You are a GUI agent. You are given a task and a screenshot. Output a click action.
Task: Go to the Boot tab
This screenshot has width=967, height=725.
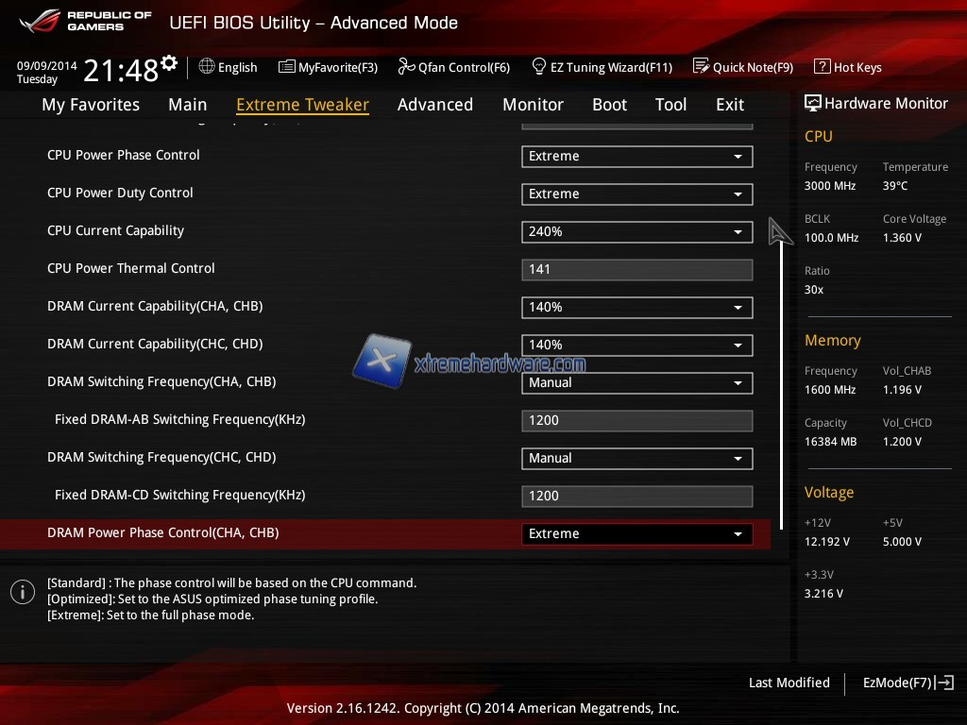click(609, 105)
